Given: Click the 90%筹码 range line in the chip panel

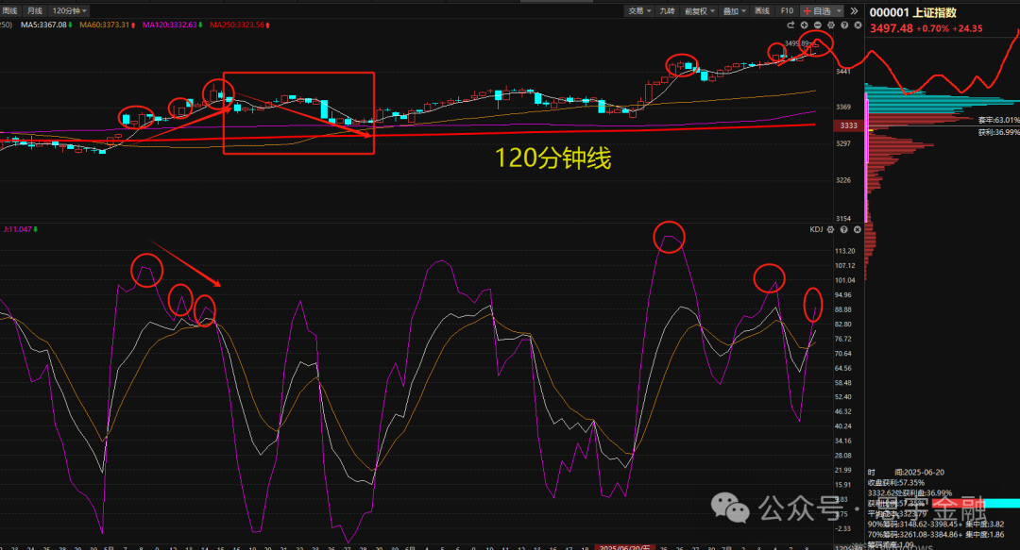Looking at the screenshot, I should tap(935, 524).
